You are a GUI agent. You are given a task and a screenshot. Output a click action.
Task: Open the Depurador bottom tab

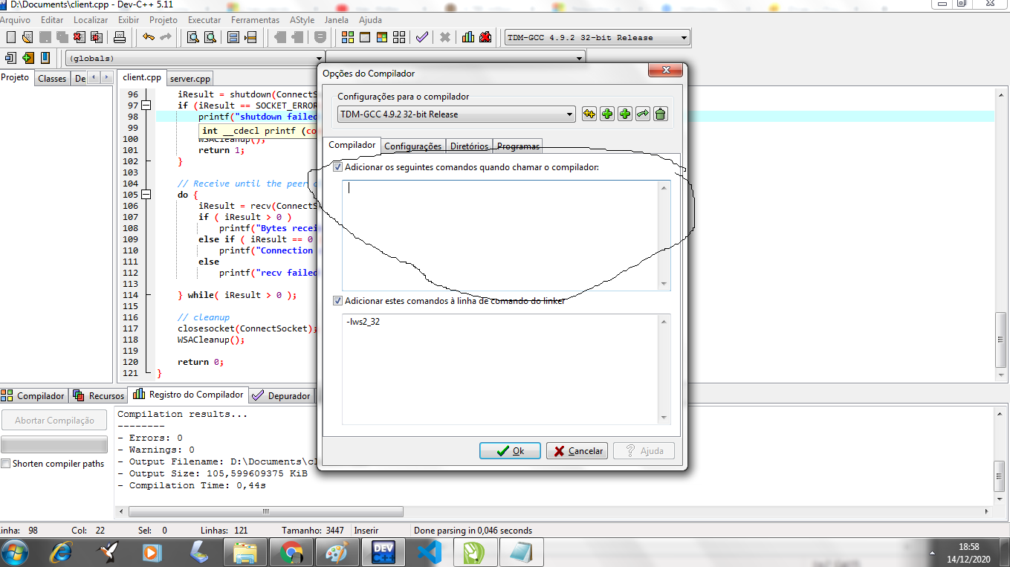point(282,395)
